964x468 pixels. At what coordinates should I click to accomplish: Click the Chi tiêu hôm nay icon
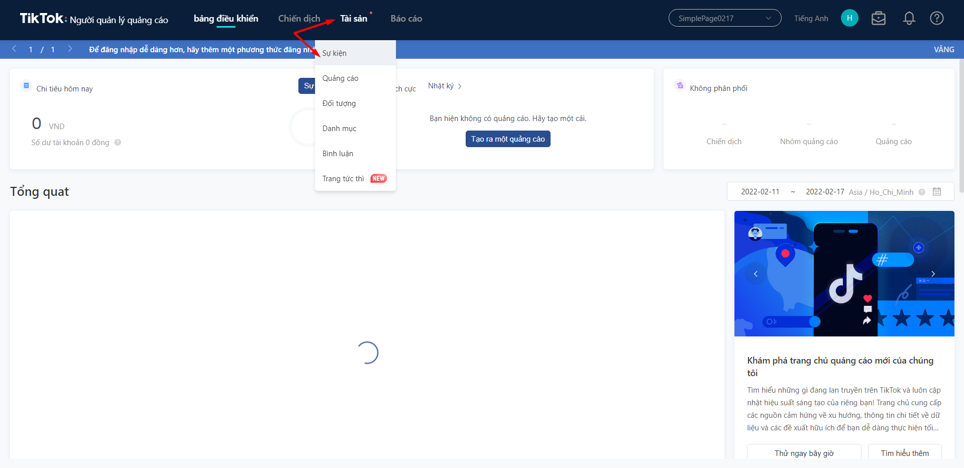click(x=26, y=86)
